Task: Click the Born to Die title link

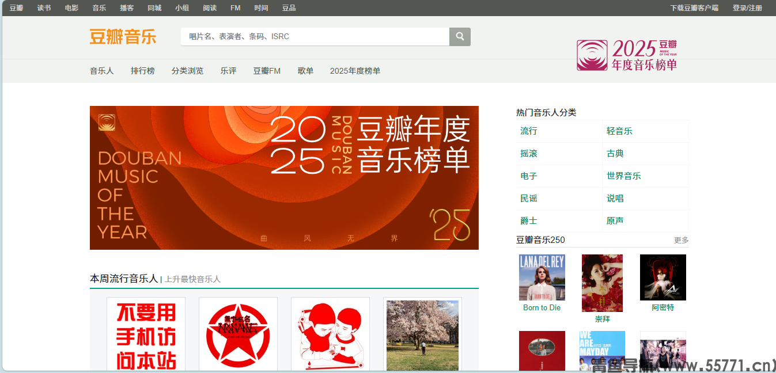Action: [x=542, y=308]
